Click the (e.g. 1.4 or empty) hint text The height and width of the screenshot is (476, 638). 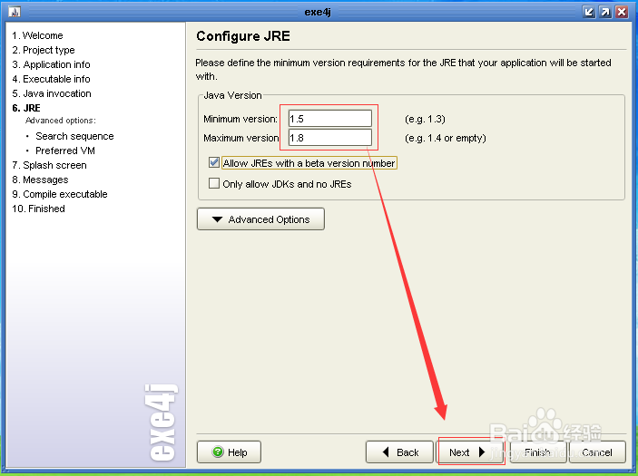445,138
